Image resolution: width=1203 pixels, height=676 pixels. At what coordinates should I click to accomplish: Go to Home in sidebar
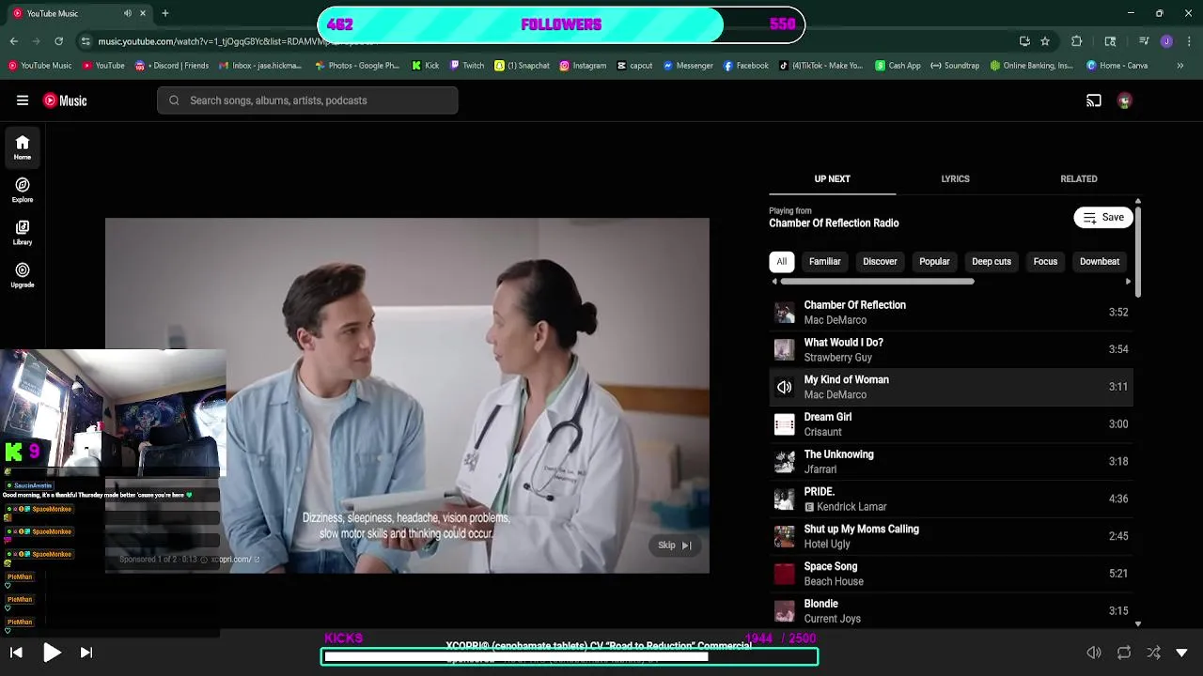[23, 147]
